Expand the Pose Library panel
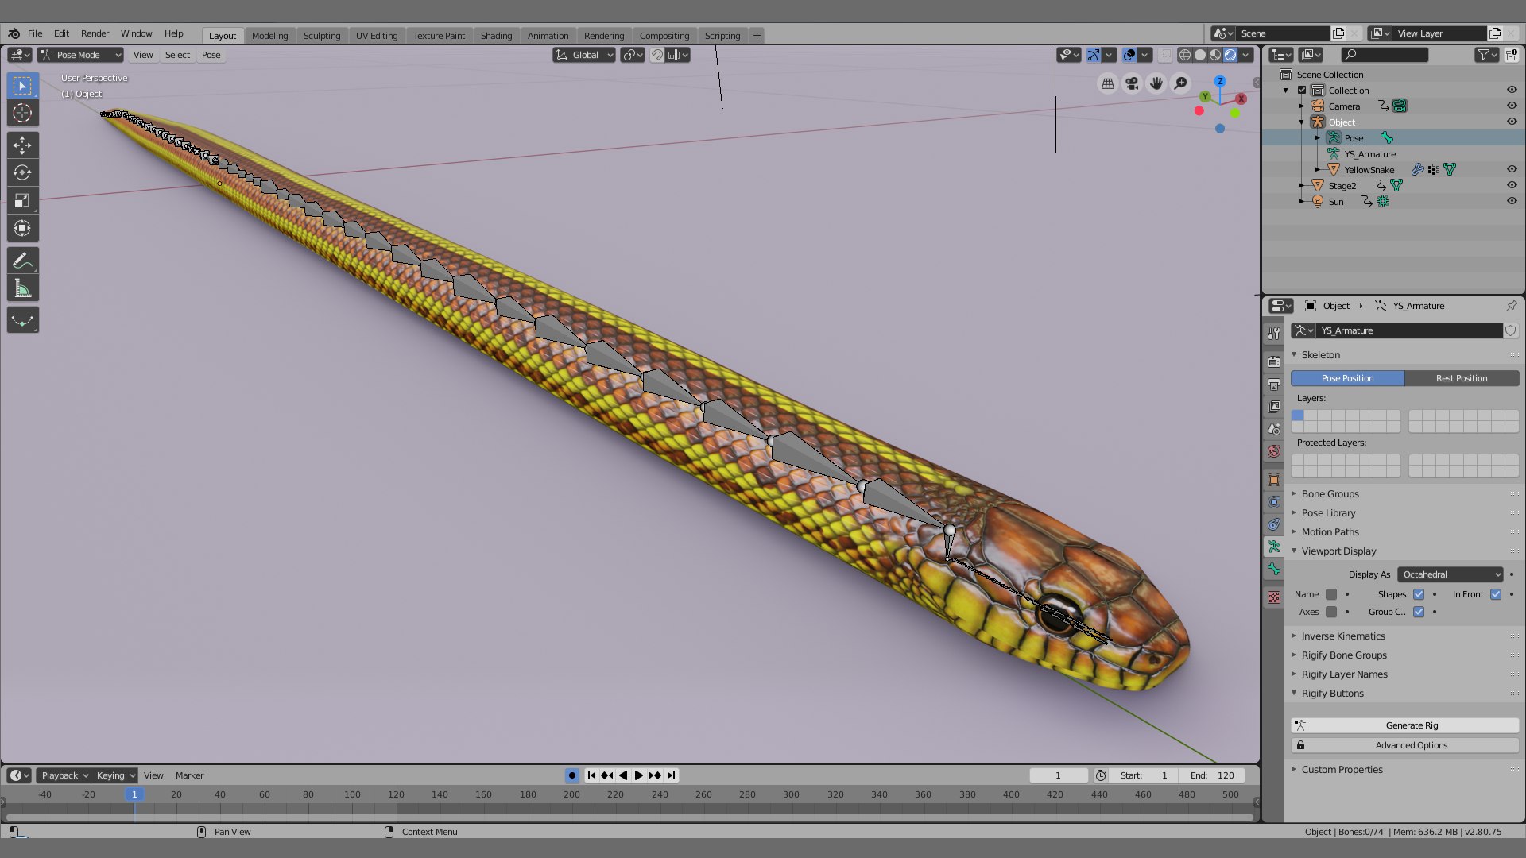Viewport: 1526px width, 858px height. [1328, 513]
